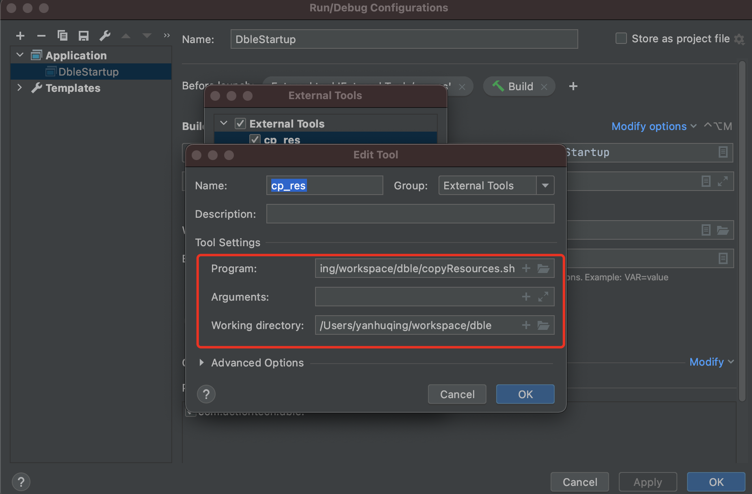Confirm the Edit Tool dialog with OK

[525, 394]
